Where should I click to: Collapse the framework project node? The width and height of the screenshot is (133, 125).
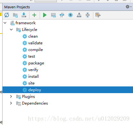pyautogui.click(x=5, y=23)
